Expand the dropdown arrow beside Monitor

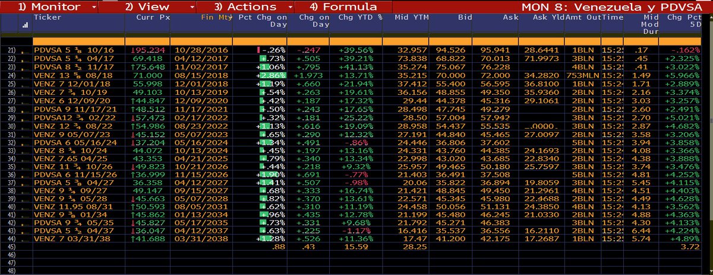94,7
